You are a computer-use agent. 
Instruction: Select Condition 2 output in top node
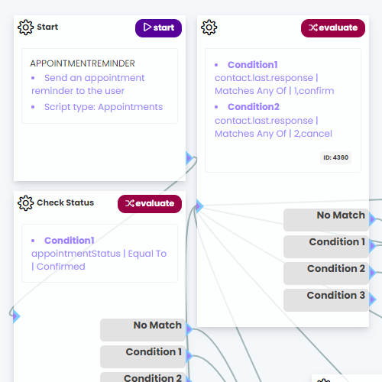tap(326, 274)
